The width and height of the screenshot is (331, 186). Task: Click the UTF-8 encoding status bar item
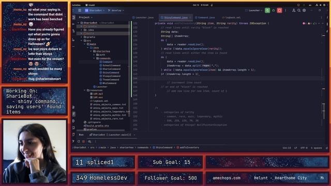click(x=304, y=148)
